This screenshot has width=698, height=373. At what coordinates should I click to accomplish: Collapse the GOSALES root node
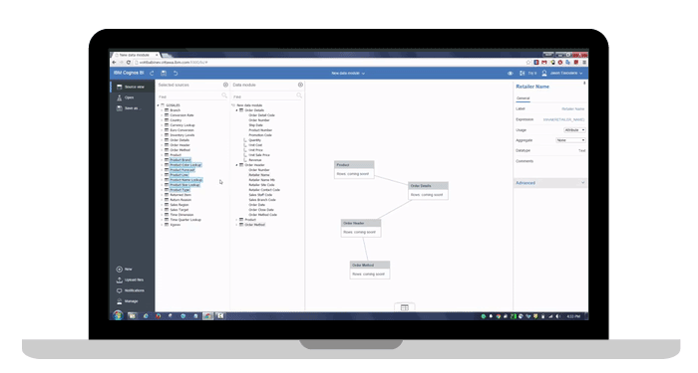coord(158,105)
